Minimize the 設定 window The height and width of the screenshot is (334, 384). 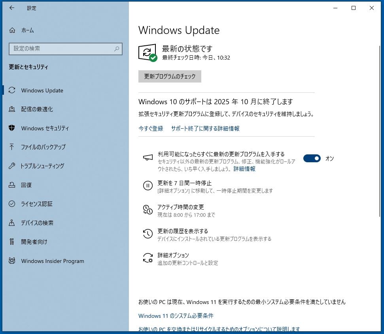(335, 8)
